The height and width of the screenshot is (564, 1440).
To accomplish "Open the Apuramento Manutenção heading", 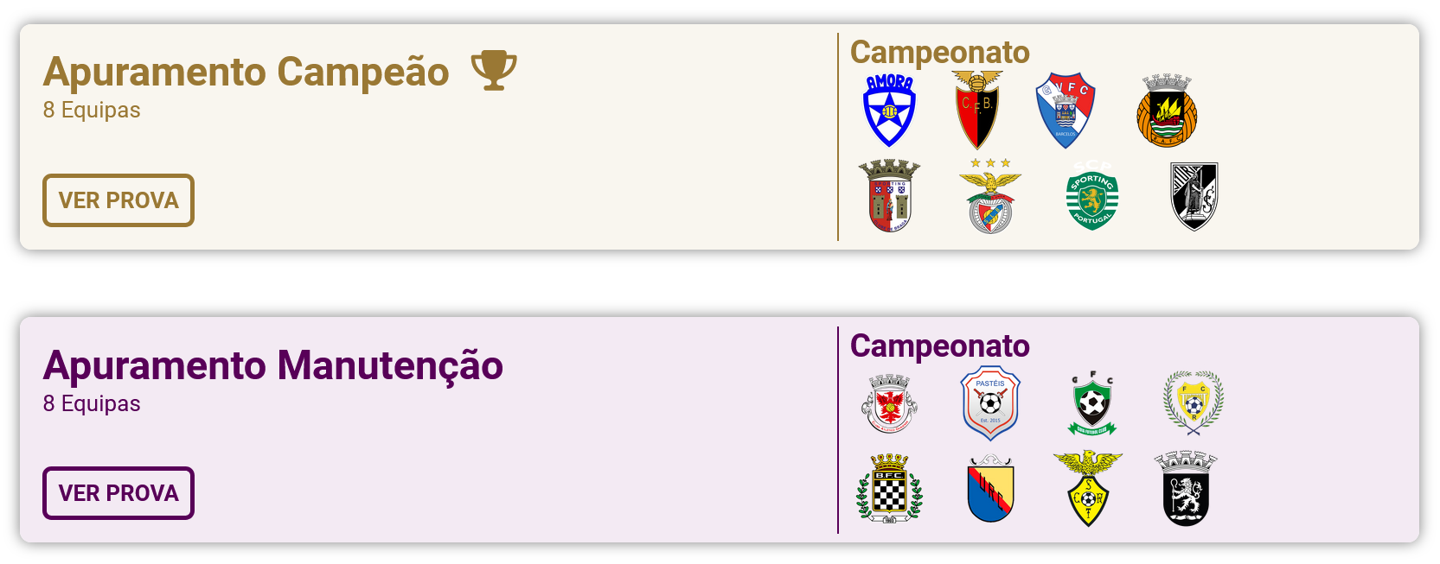I will click(273, 365).
